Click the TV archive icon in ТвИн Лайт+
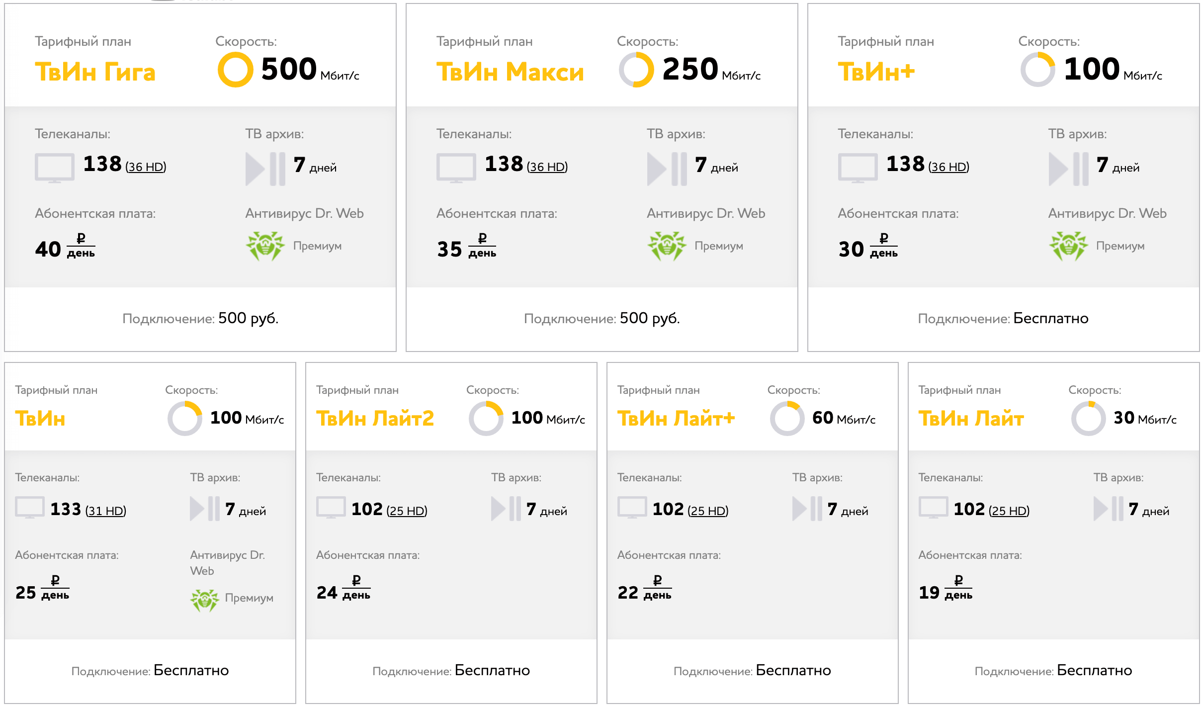This screenshot has width=1203, height=707. tap(807, 509)
